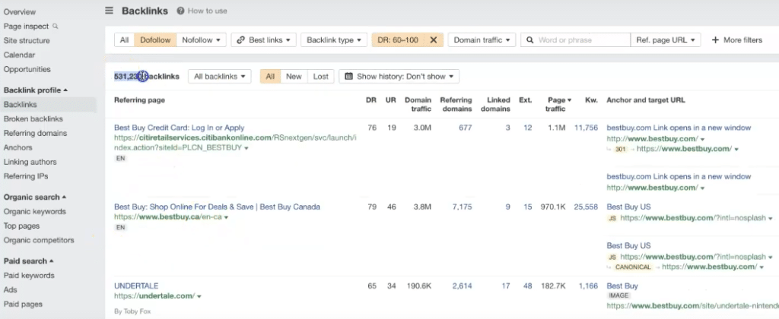Open the Domain traffic dropdown
This screenshot has width=779, height=319.
pos(482,40)
